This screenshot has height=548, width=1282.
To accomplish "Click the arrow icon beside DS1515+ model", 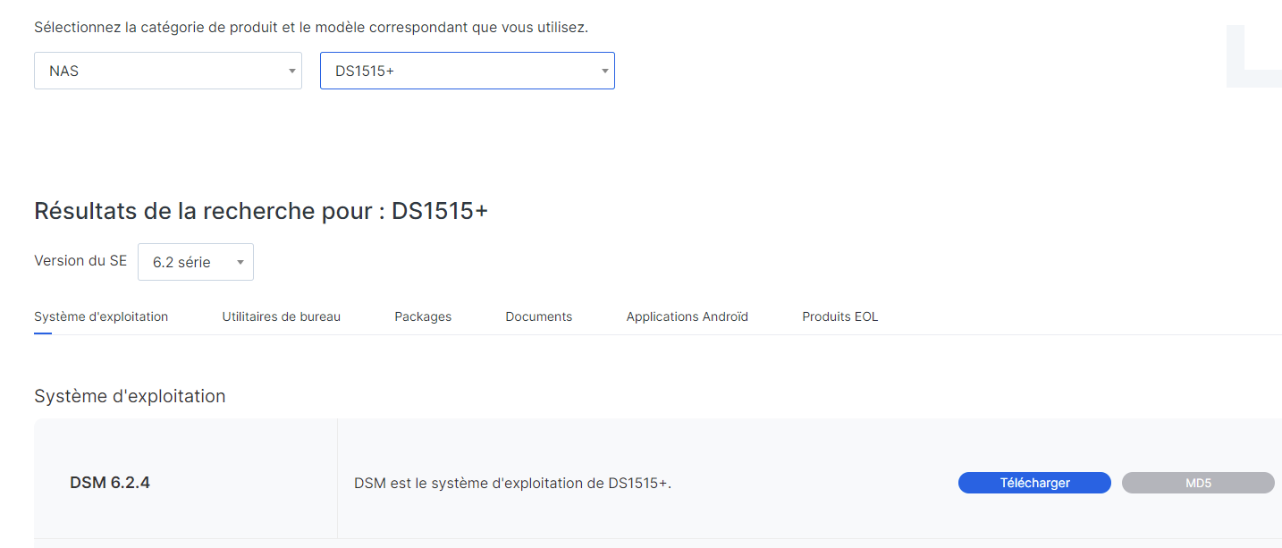I will 604,72.
